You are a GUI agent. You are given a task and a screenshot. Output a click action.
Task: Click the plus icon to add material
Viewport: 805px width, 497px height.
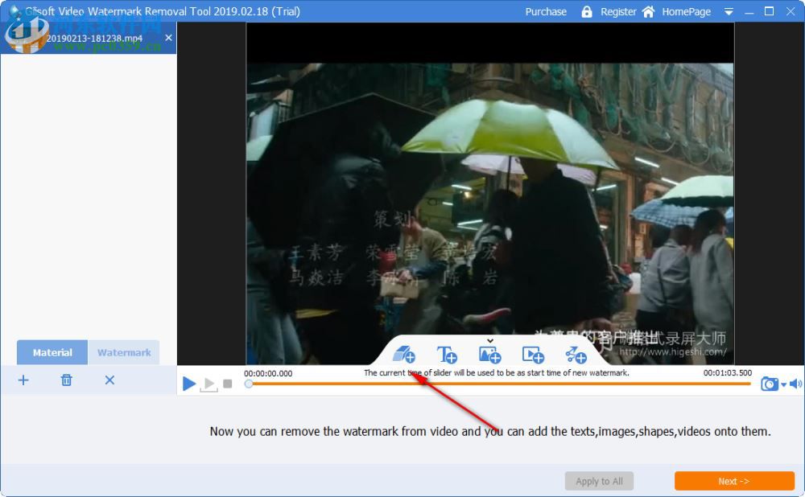[23, 380]
